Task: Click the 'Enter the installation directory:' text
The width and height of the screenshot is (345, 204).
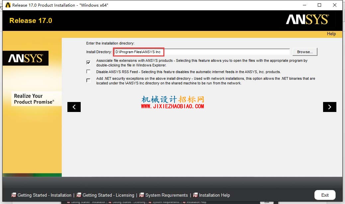Action: pyautogui.click(x=110, y=43)
